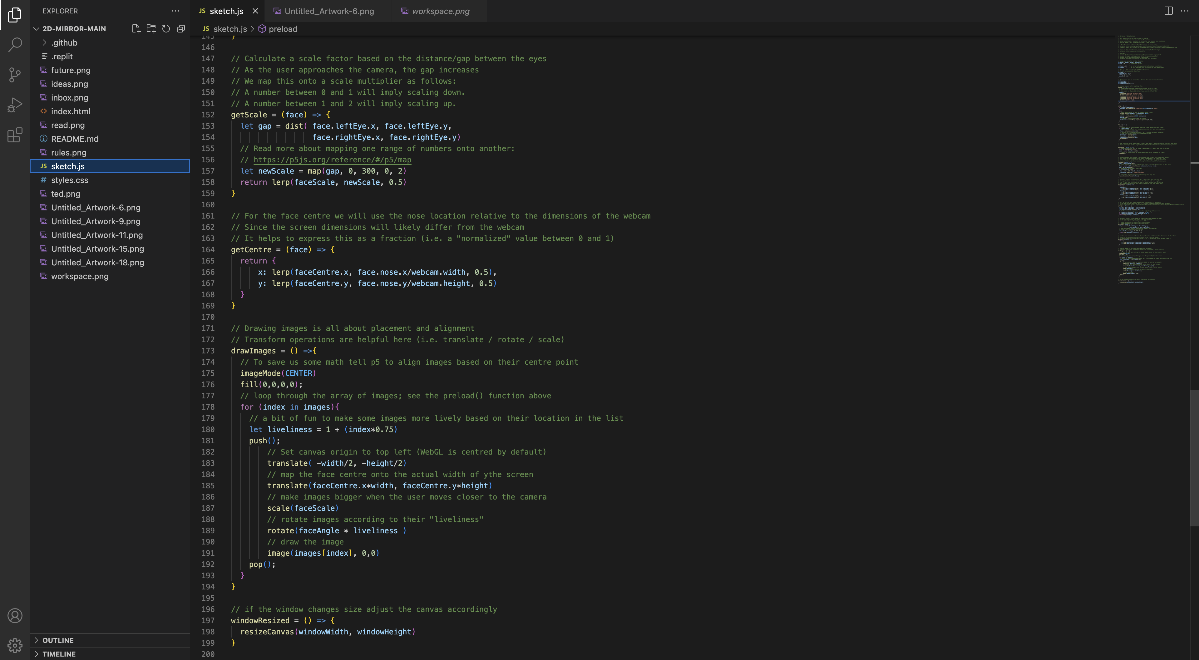
Task: Open the Search view in activity bar
Action: tap(15, 45)
